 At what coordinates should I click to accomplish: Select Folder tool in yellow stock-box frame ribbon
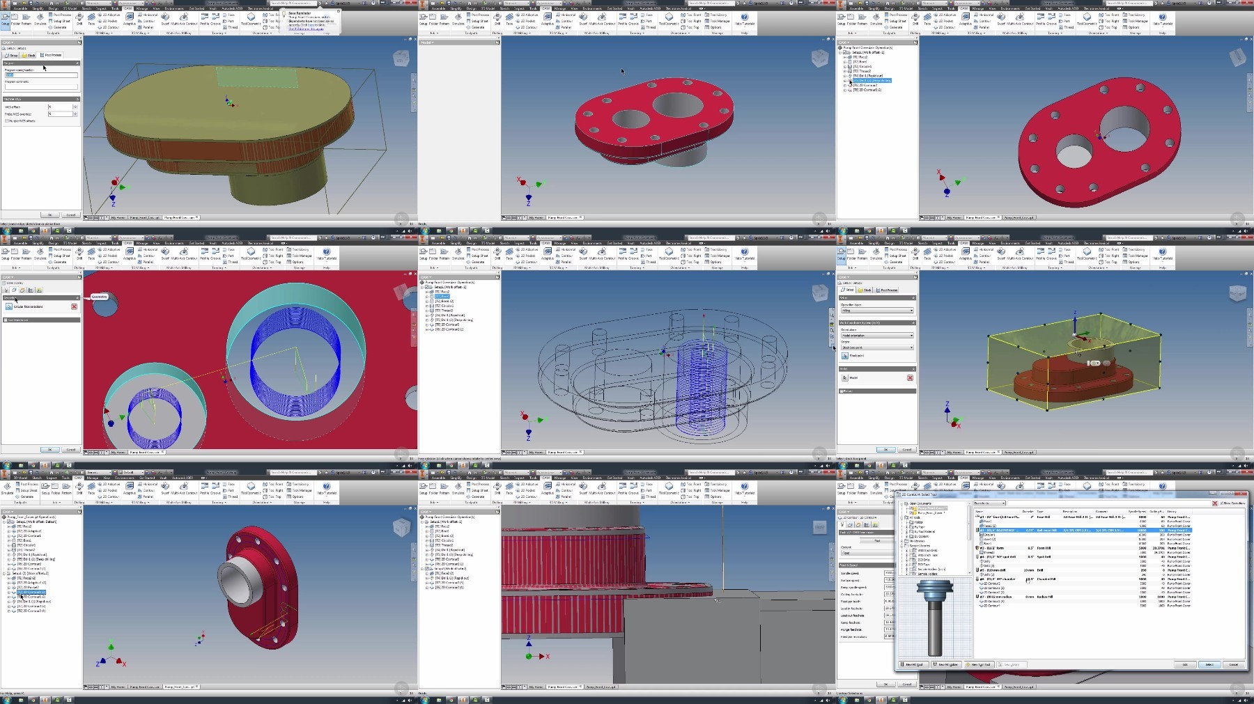point(851,253)
